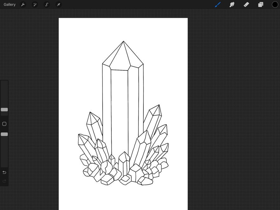Undo the last stroke with the undo arrow
The image size is (280, 210).
click(4, 172)
